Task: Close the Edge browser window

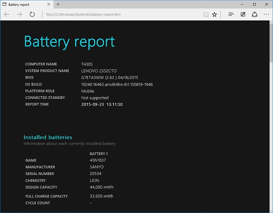Action: pyautogui.click(x=267, y=4)
